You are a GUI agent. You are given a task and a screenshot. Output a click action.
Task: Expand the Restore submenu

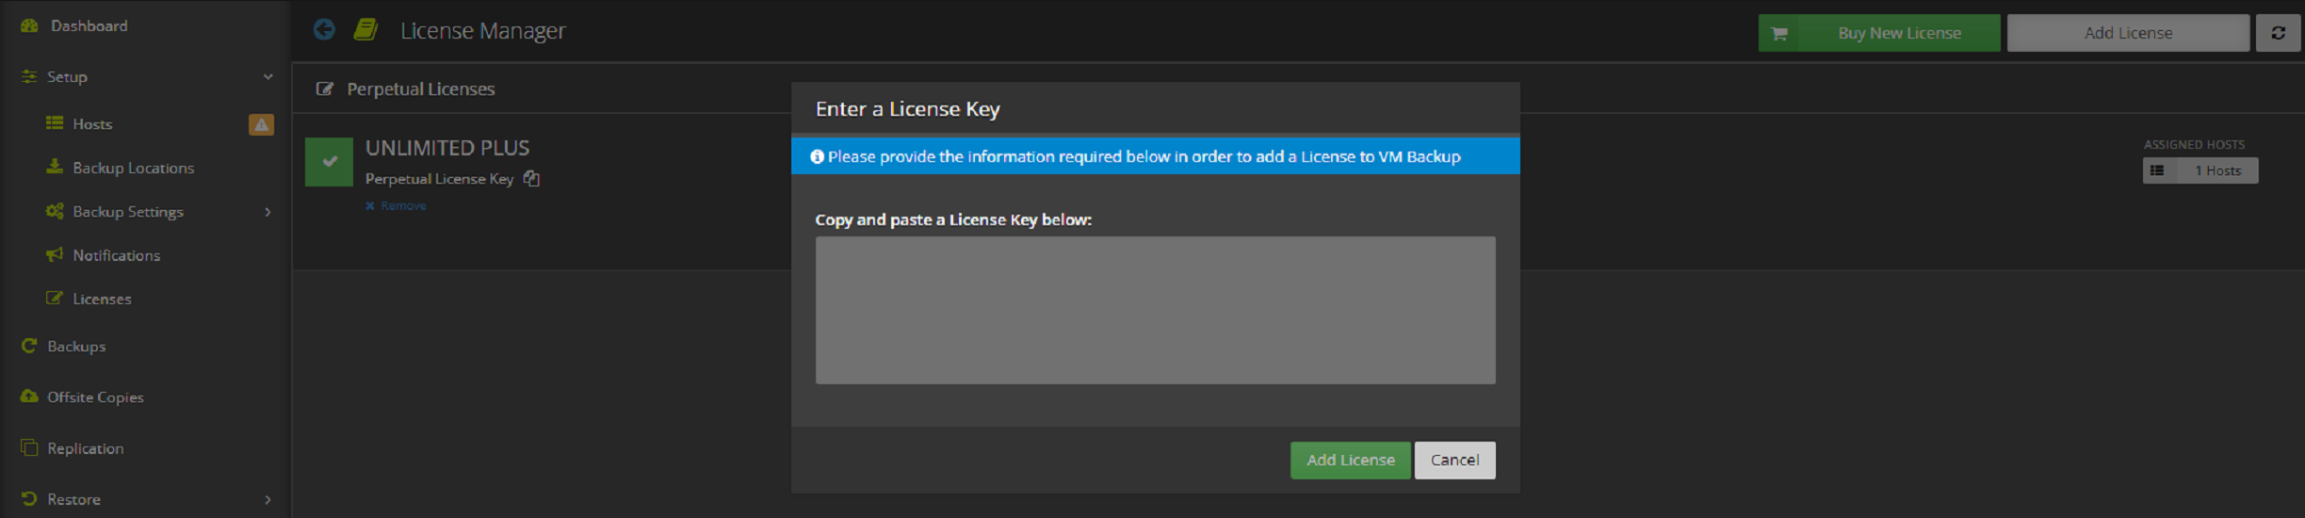tap(268, 499)
